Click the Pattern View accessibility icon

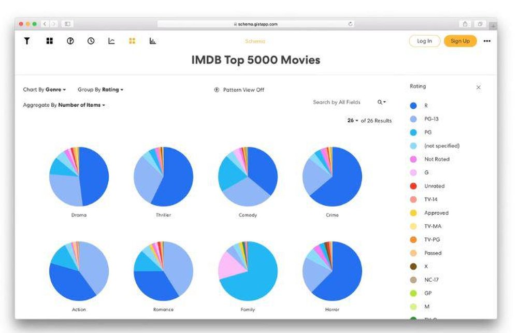217,90
